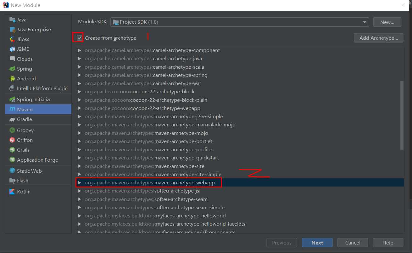The width and height of the screenshot is (412, 253).
Task: Select maven-archetype-j2ee-simple archetype
Action: tap(240, 116)
